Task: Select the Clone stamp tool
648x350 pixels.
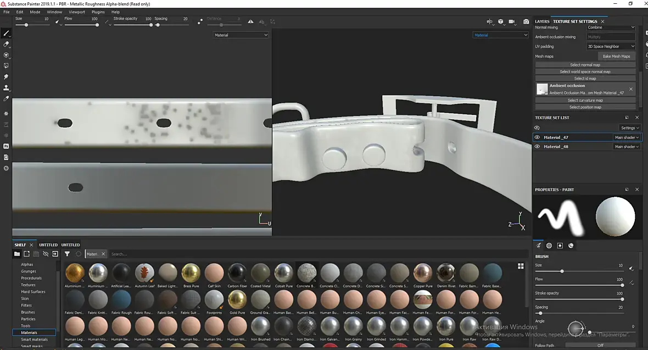Action: pyautogui.click(x=6, y=88)
